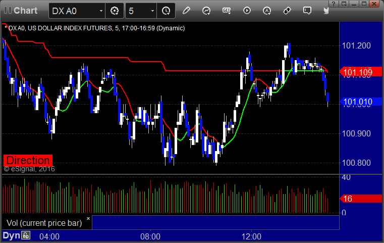Viewport: 384px width, 243px height.
Task: Close the chart window
Action: (x=374, y=4)
